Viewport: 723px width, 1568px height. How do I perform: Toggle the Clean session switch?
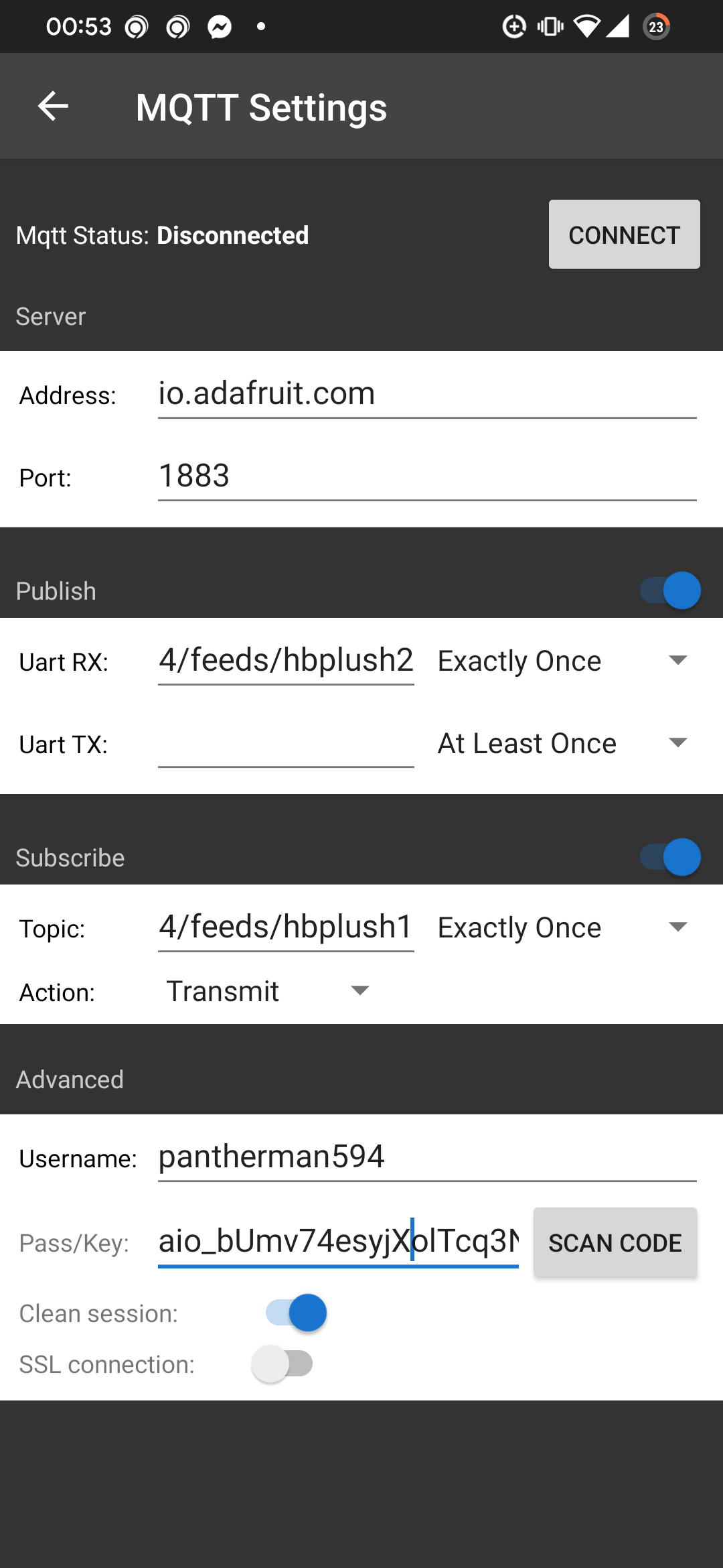(x=296, y=1312)
